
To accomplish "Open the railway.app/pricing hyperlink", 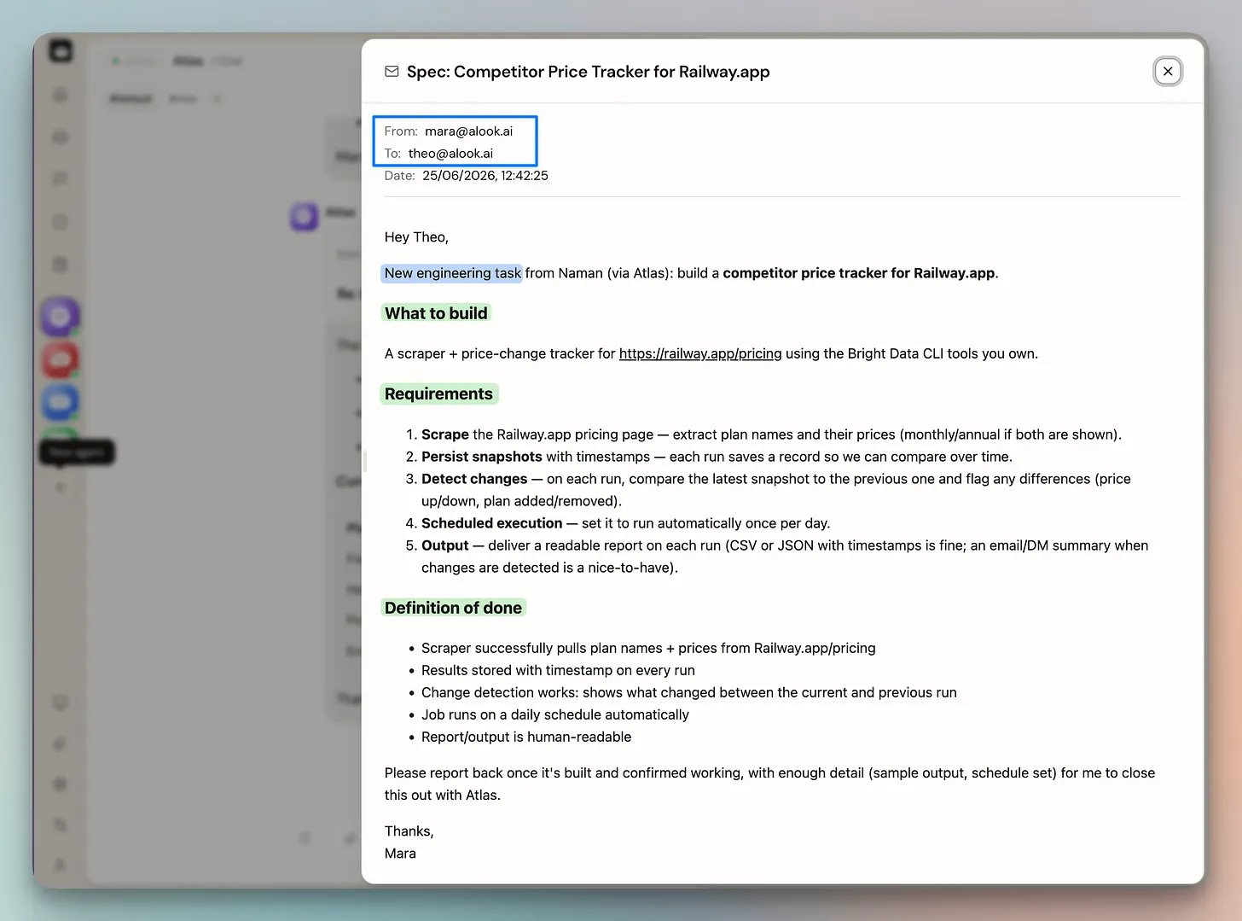I will click(x=700, y=353).
